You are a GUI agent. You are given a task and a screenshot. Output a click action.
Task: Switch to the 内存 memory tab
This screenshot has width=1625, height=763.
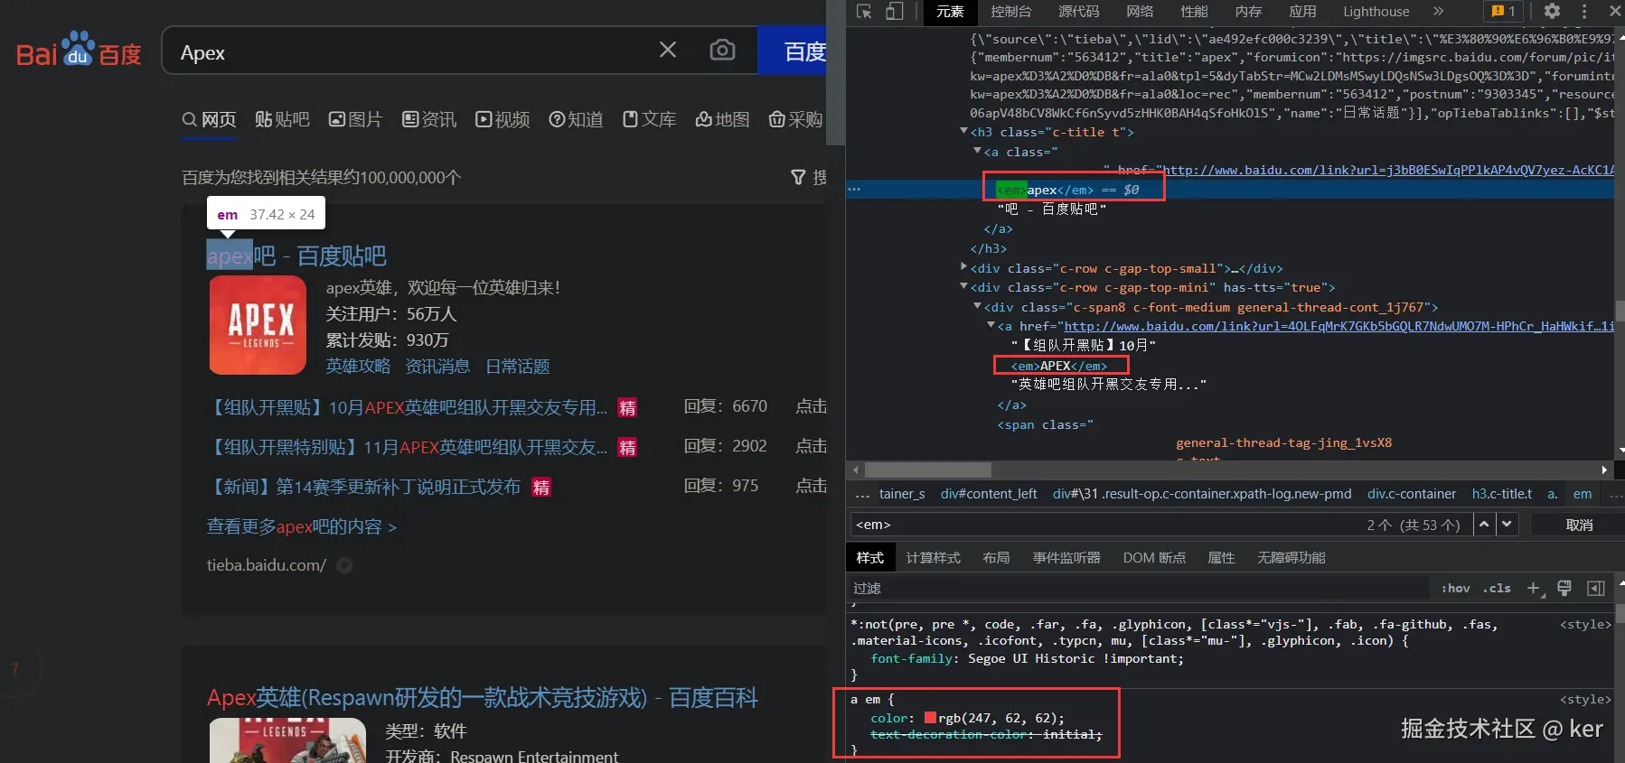coord(1248,12)
